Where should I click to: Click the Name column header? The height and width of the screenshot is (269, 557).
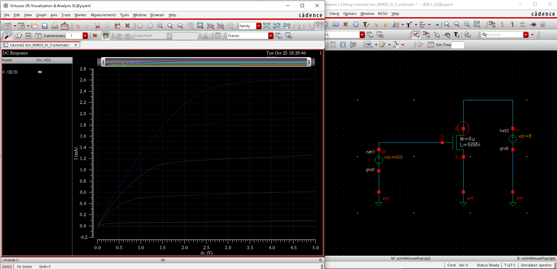19,60
